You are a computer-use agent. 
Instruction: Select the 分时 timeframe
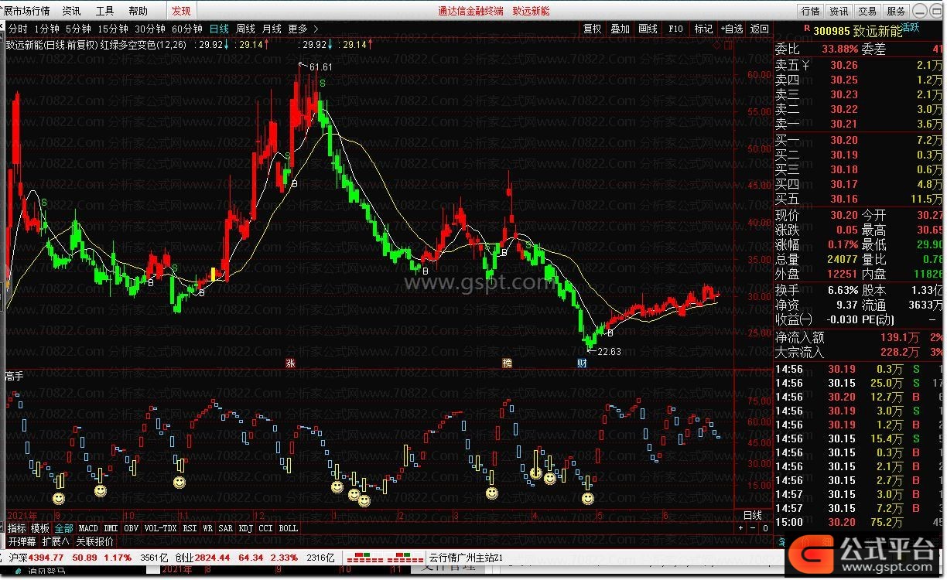(x=18, y=29)
